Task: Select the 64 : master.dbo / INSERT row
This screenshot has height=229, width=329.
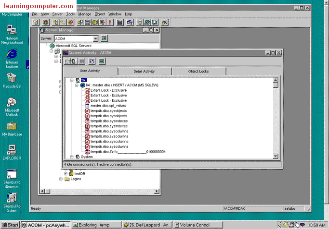Action: [122, 85]
